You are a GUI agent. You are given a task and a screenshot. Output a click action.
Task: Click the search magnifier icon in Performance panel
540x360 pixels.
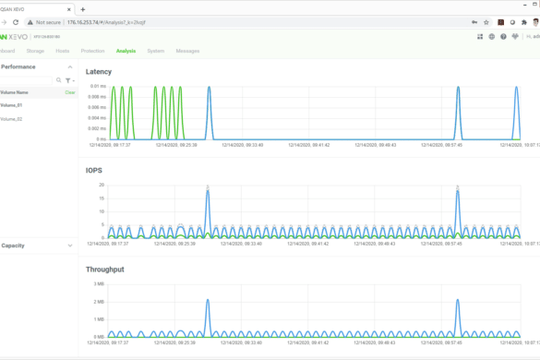(x=58, y=80)
